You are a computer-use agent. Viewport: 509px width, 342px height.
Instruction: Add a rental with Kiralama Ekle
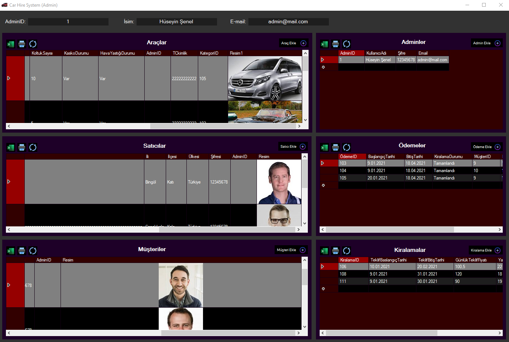click(485, 250)
